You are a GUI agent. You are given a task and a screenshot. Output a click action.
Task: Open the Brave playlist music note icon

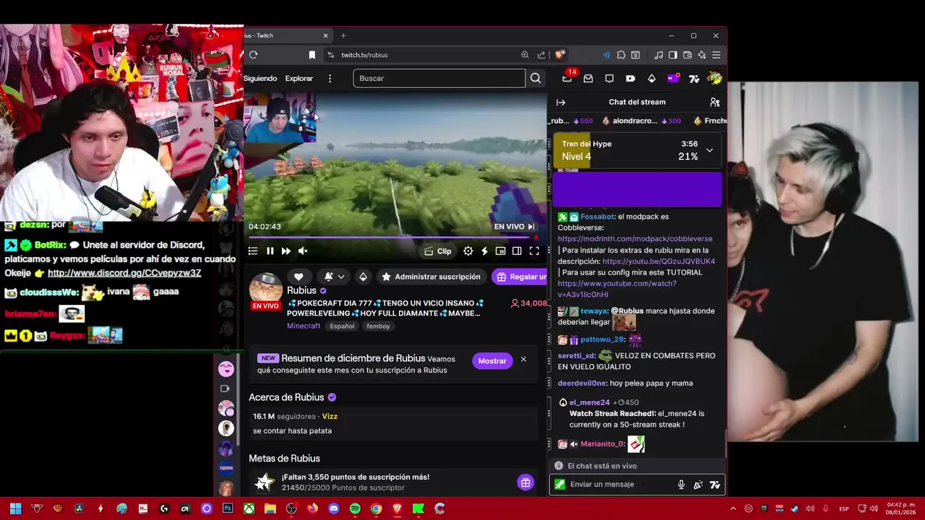click(658, 55)
